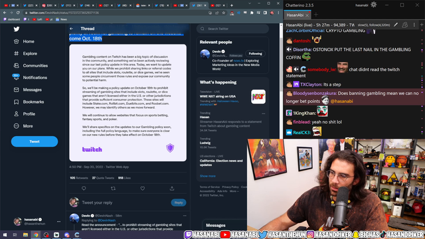Open a new Chrome tab with plus
The height and width of the screenshot is (239, 425).
tap(232, 5)
